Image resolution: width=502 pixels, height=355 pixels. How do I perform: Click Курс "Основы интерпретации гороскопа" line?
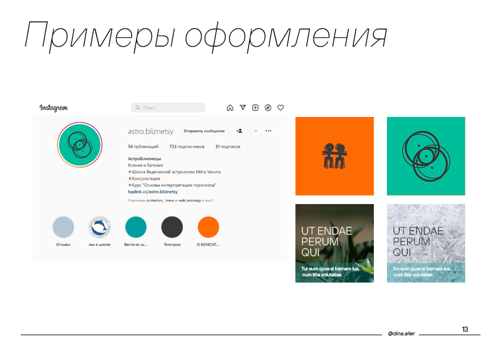(x=172, y=185)
